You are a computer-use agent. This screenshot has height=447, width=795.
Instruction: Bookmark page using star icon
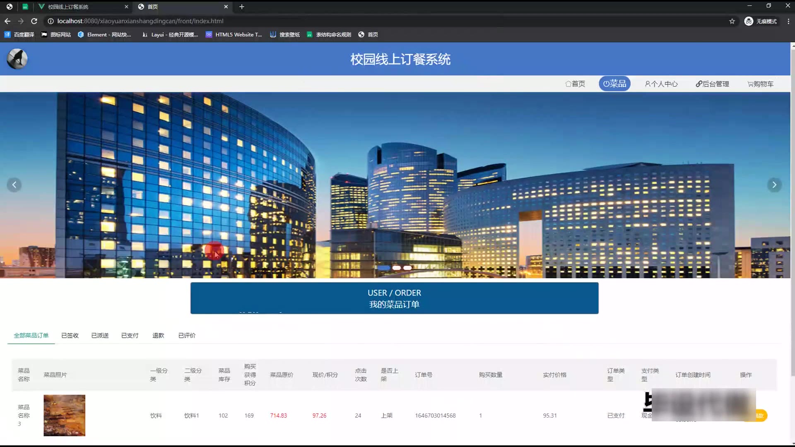click(x=732, y=21)
